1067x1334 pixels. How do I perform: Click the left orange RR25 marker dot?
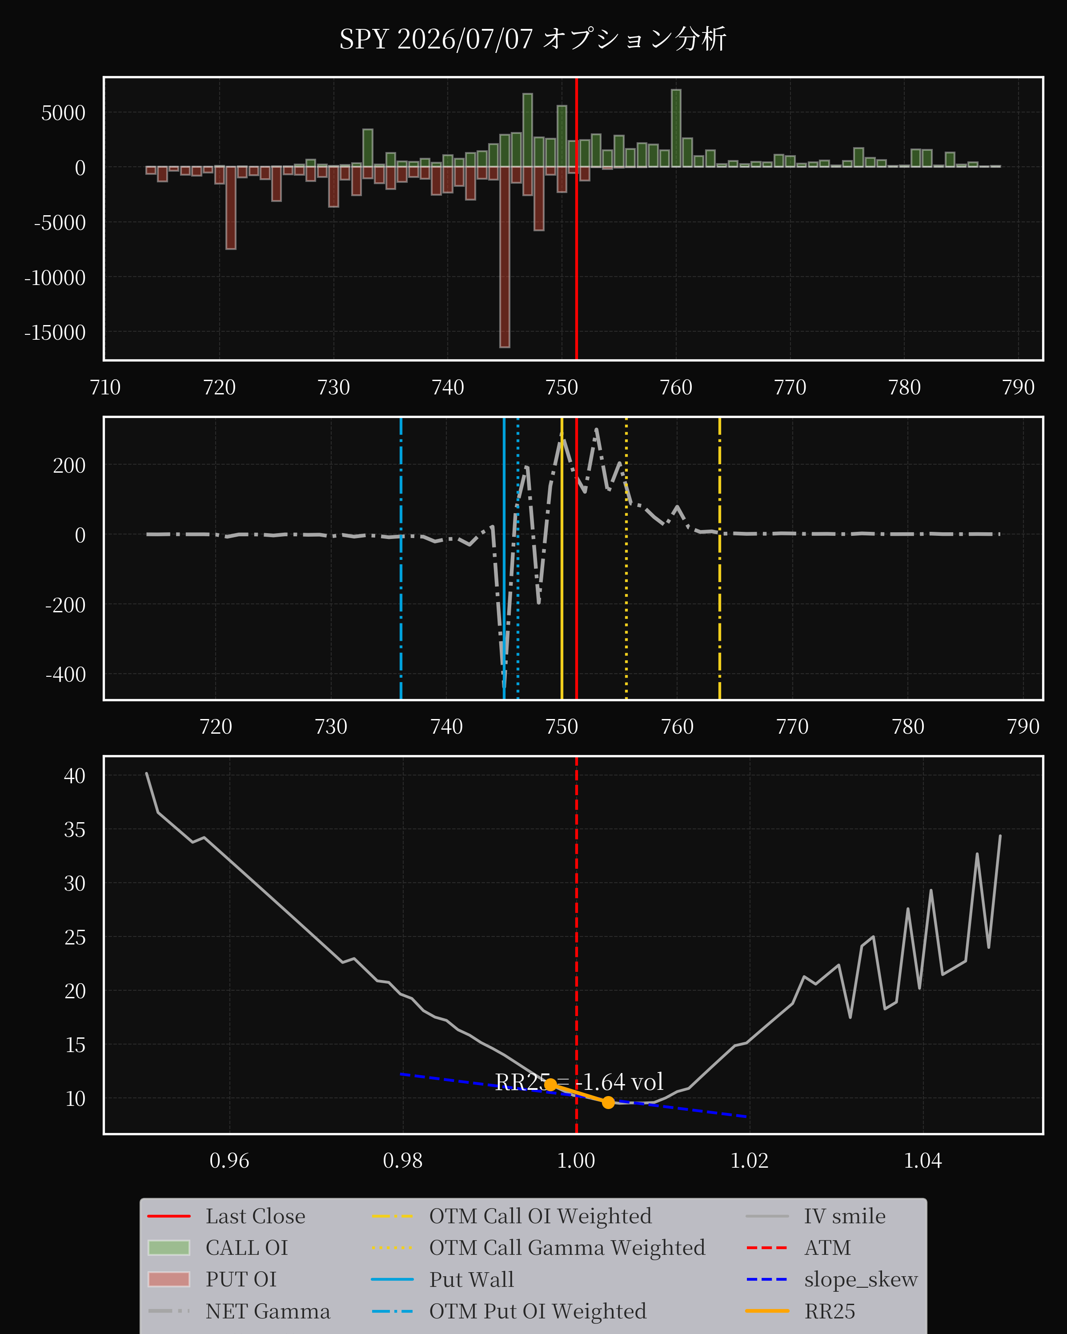550,1084
